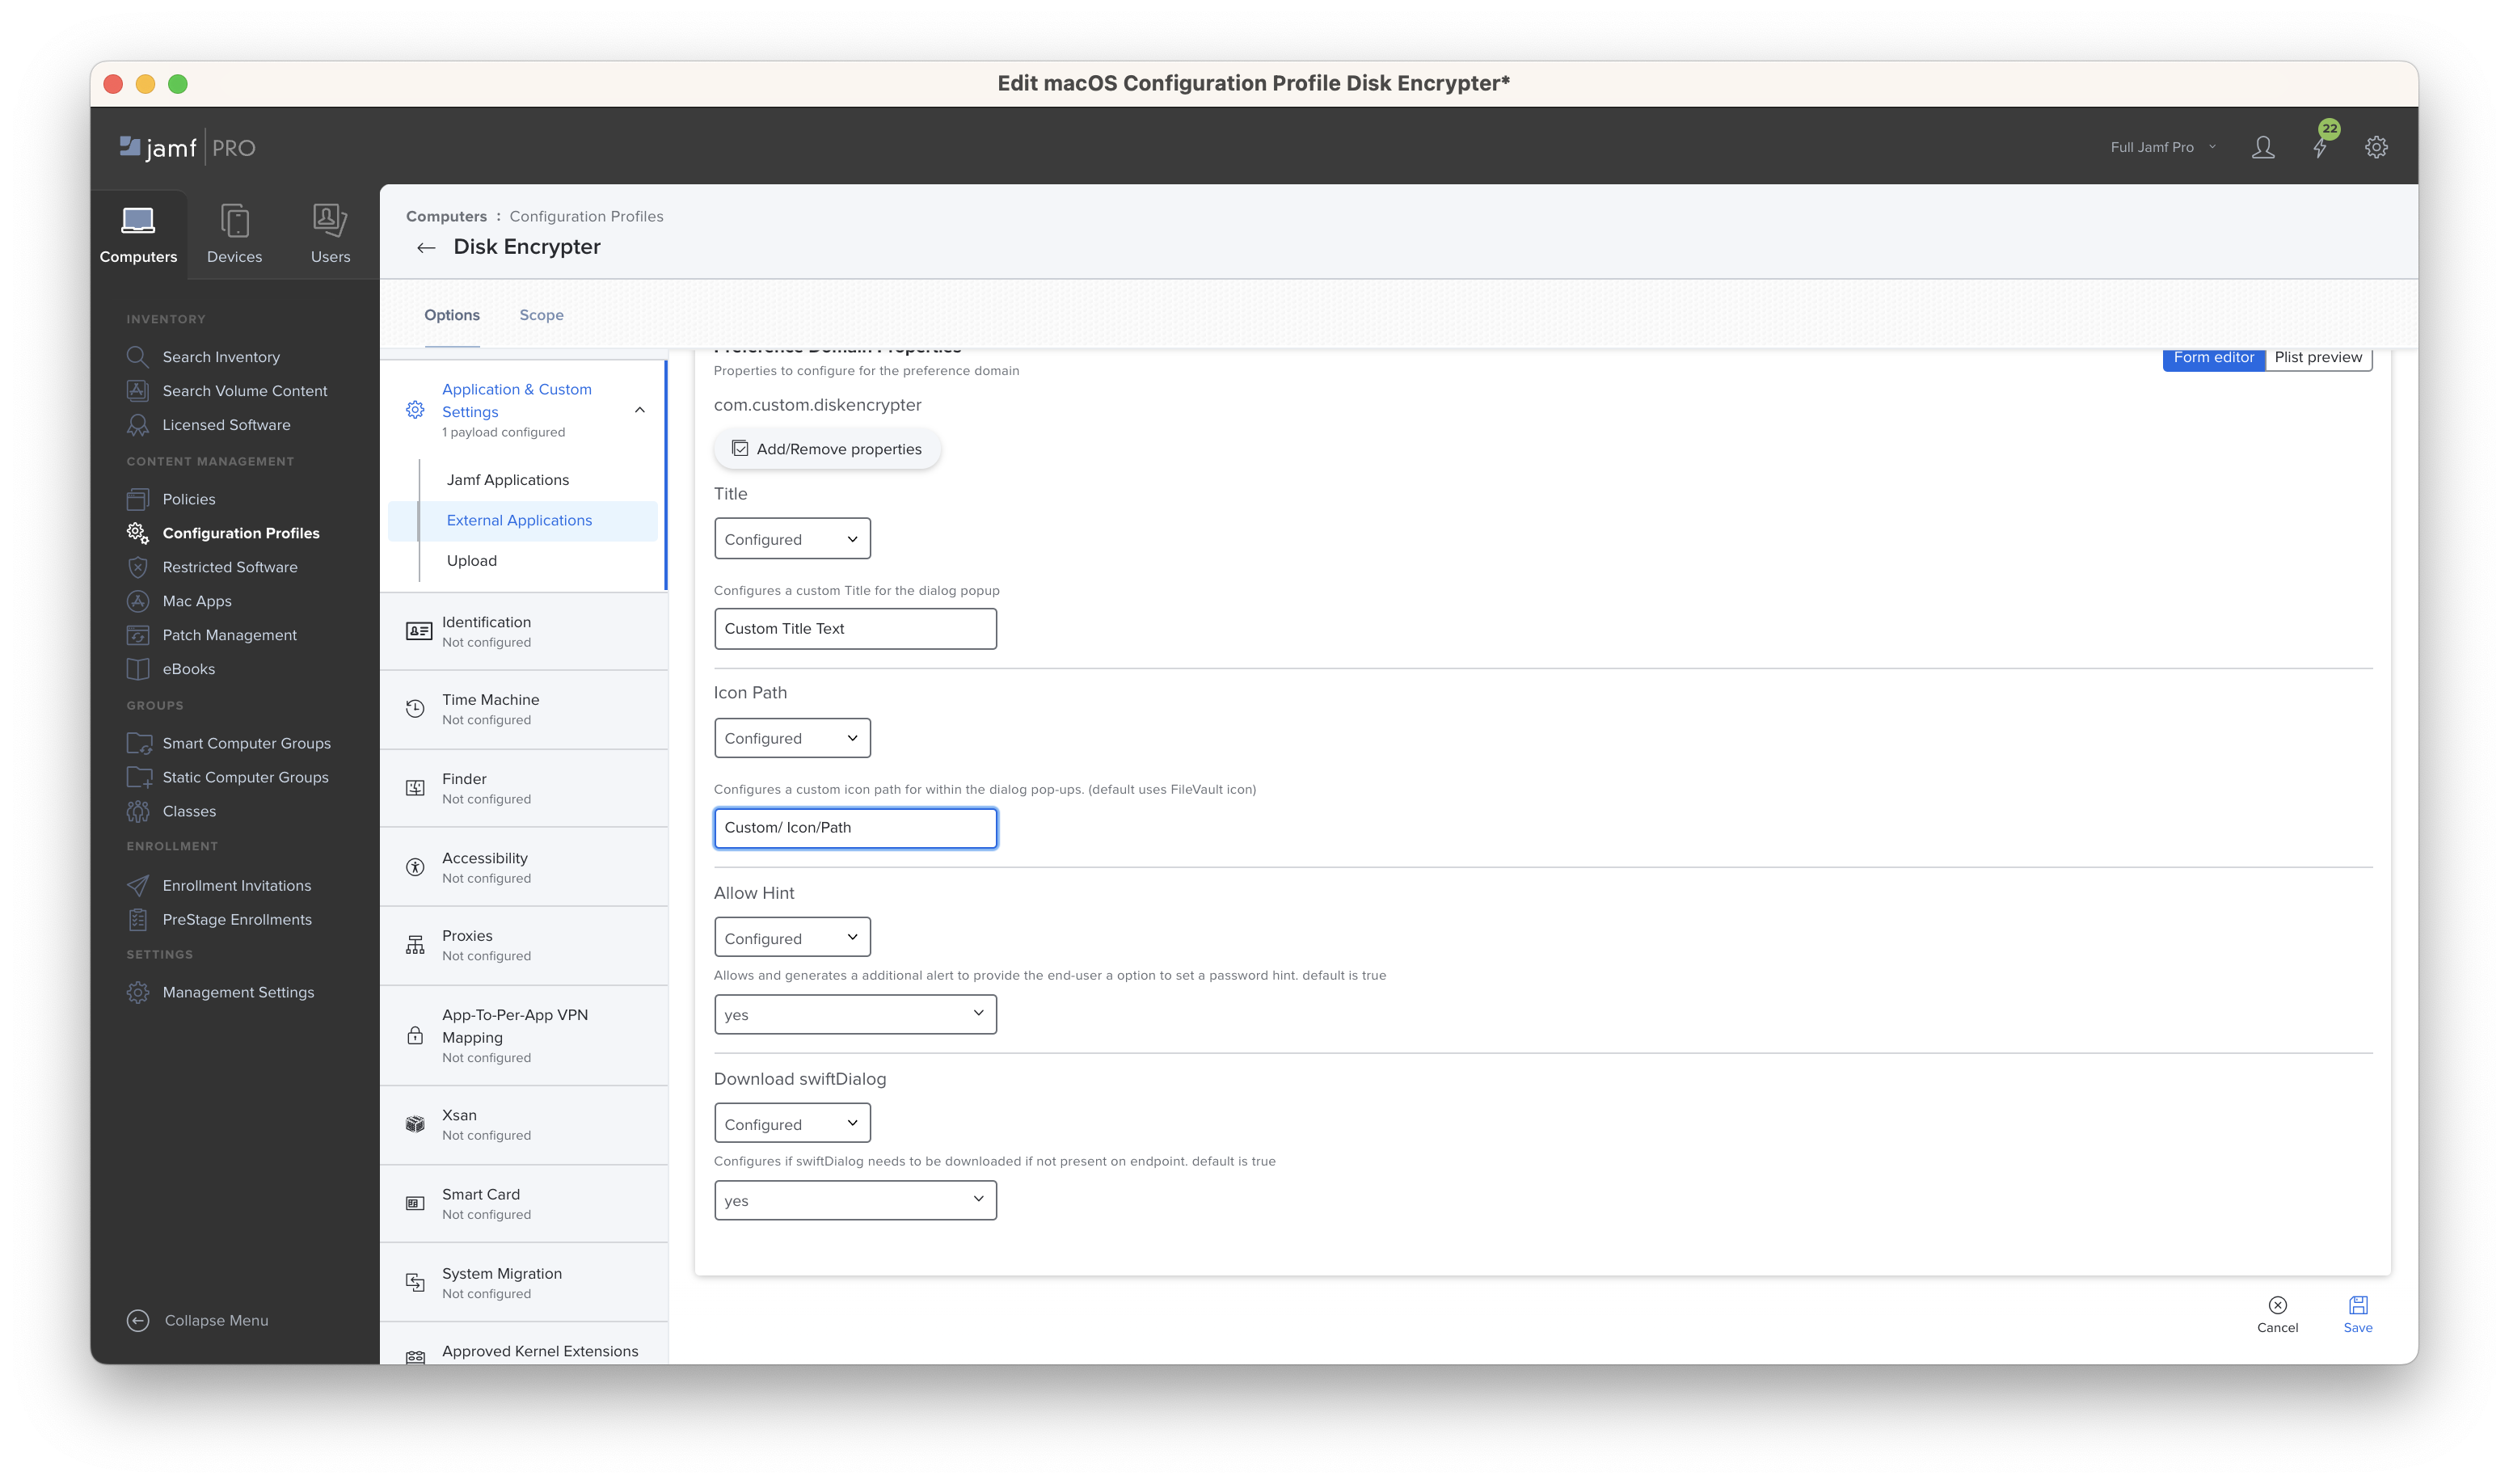Click Add/Remove properties button
Image resolution: width=2509 pixels, height=1484 pixels.
[825, 449]
